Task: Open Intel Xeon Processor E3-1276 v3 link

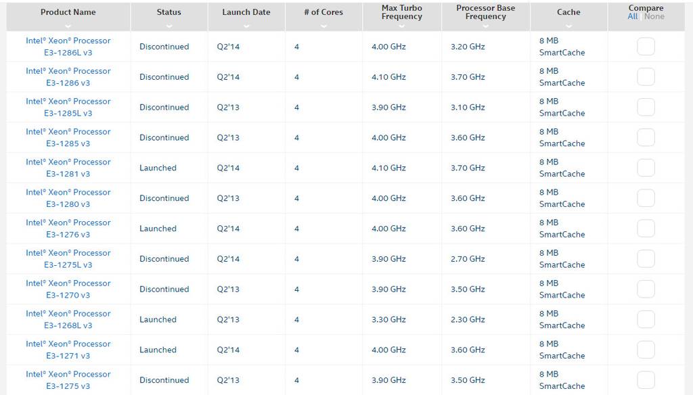Action: tap(68, 229)
